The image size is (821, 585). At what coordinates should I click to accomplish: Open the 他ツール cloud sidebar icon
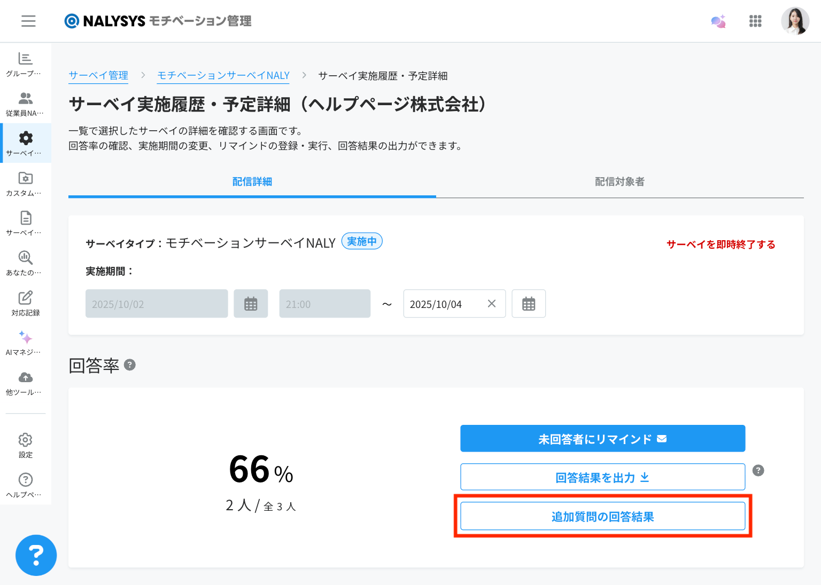click(x=25, y=383)
